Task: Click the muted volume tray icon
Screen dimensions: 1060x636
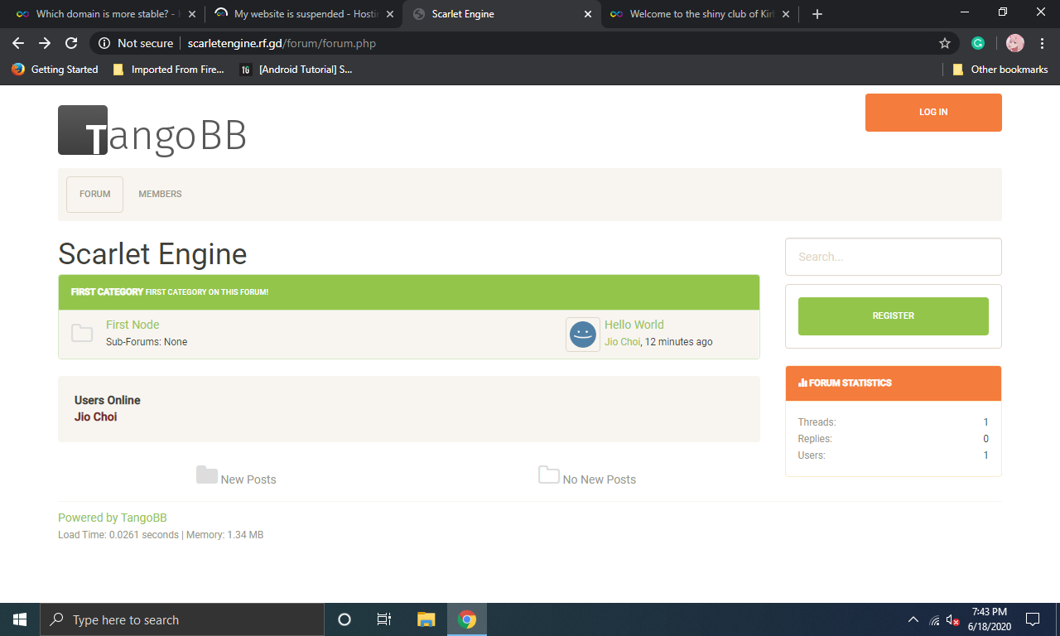Action: point(953,619)
